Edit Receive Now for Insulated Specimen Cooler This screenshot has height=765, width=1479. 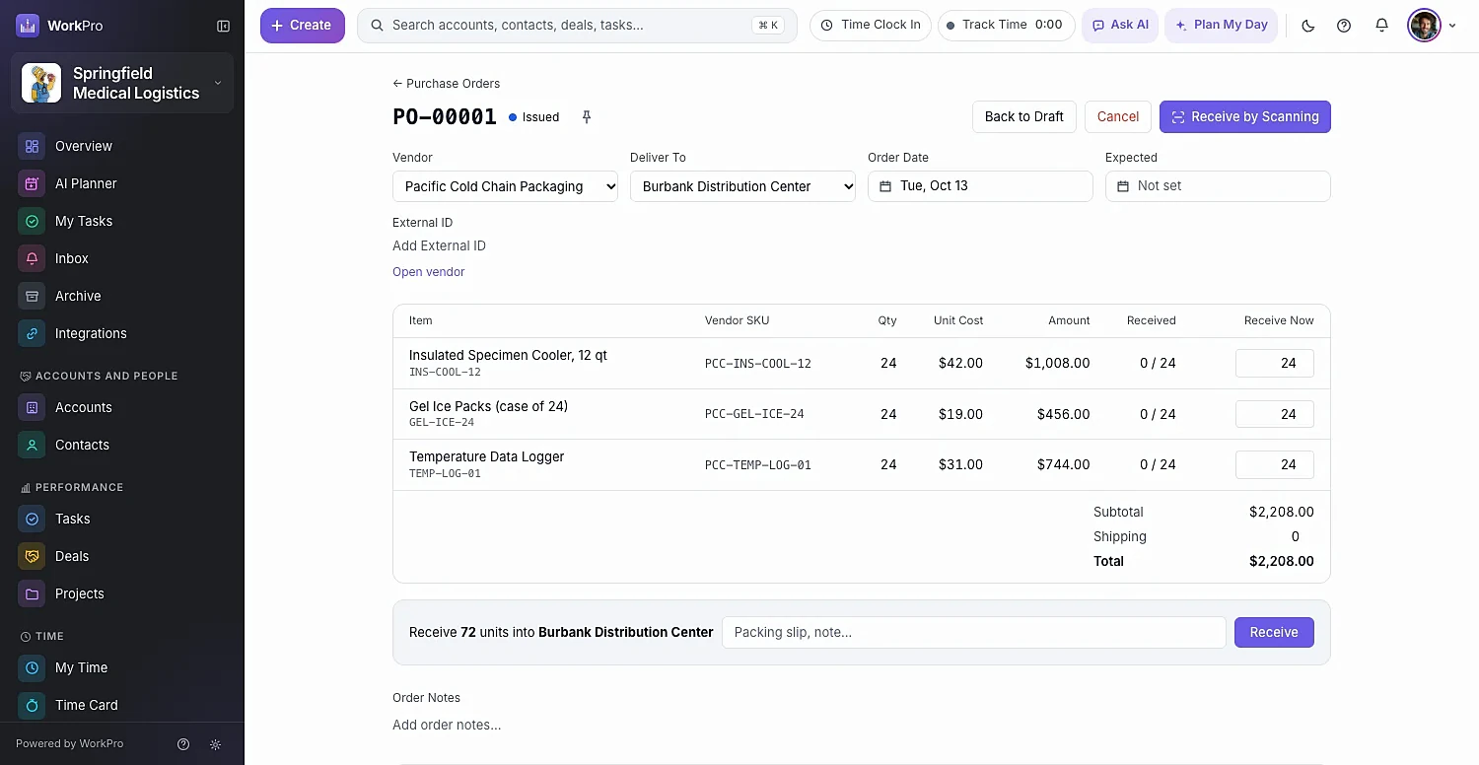click(1275, 363)
